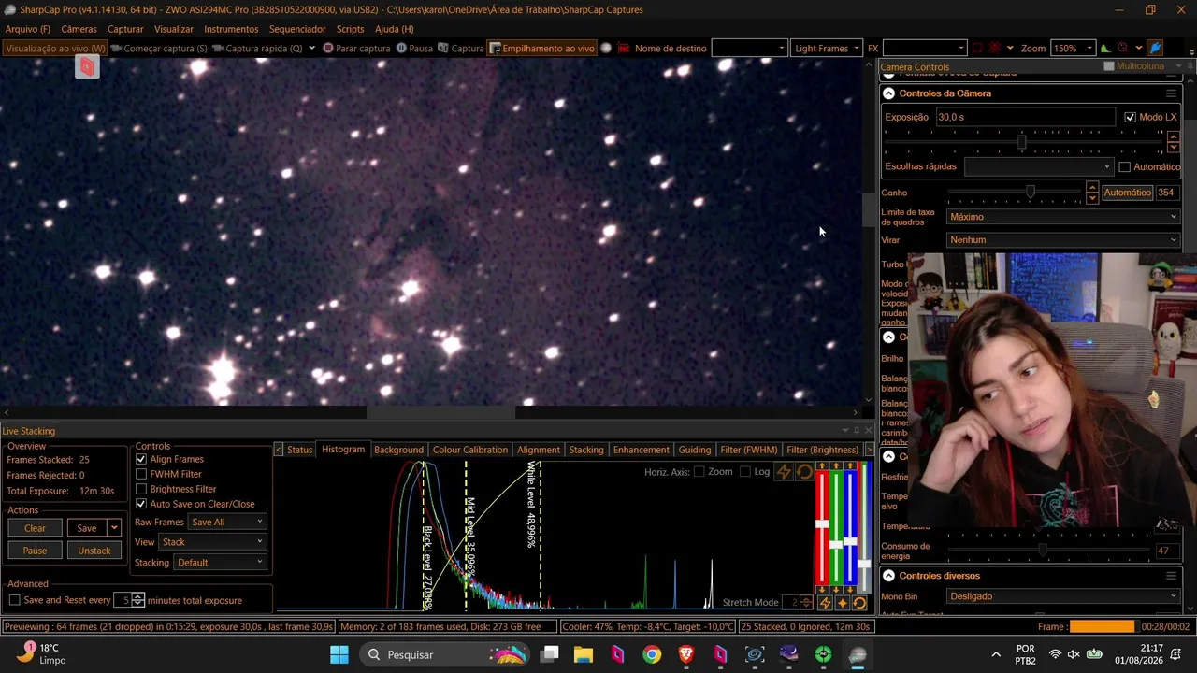The height and width of the screenshot is (673, 1197).
Task: Open Brave browser from the taskbar
Action: (x=686, y=654)
